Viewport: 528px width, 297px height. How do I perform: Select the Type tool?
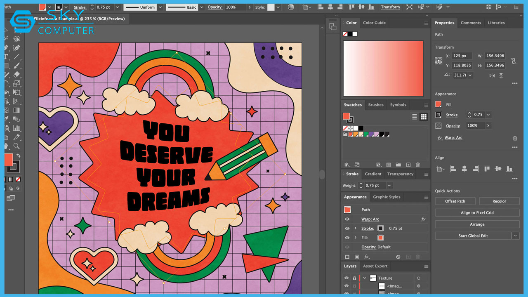point(5,57)
